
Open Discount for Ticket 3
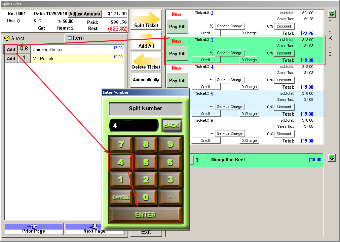point(284,53)
